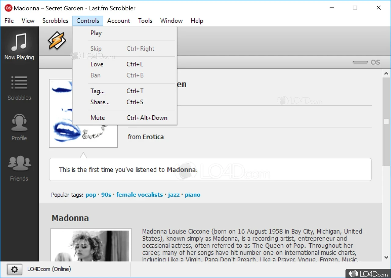Choose Skip in the Controls menu
Screen dimensions: 391x278
click(x=125, y=49)
